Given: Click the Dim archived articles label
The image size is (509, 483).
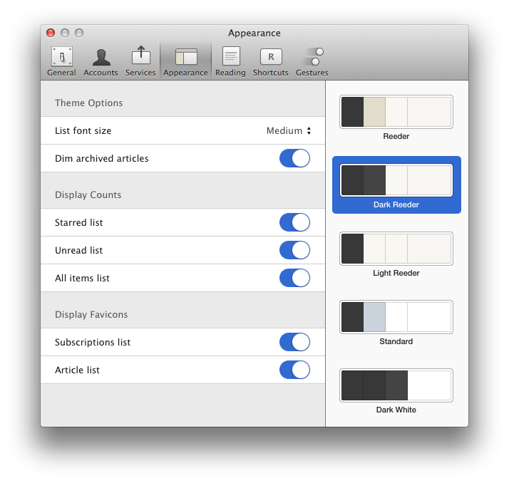Looking at the screenshot, I should coord(102,158).
